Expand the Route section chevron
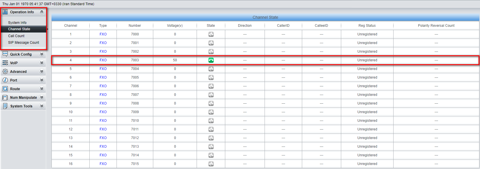 click(42, 88)
